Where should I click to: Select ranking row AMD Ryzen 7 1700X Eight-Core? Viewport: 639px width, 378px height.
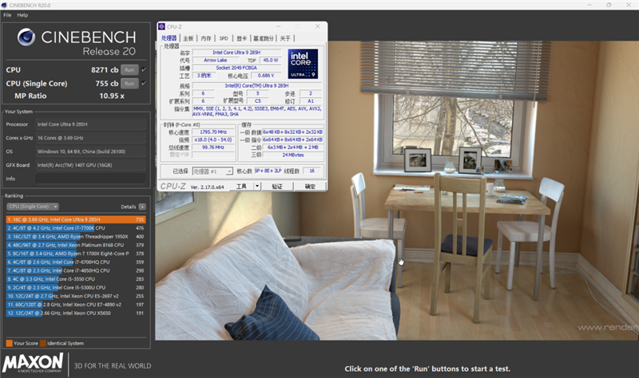click(76, 254)
